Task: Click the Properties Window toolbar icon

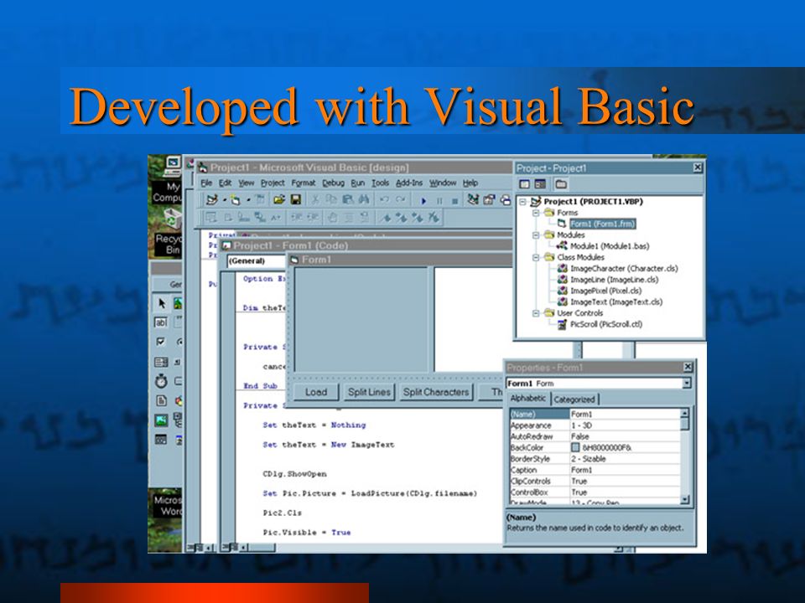Action: point(489,199)
